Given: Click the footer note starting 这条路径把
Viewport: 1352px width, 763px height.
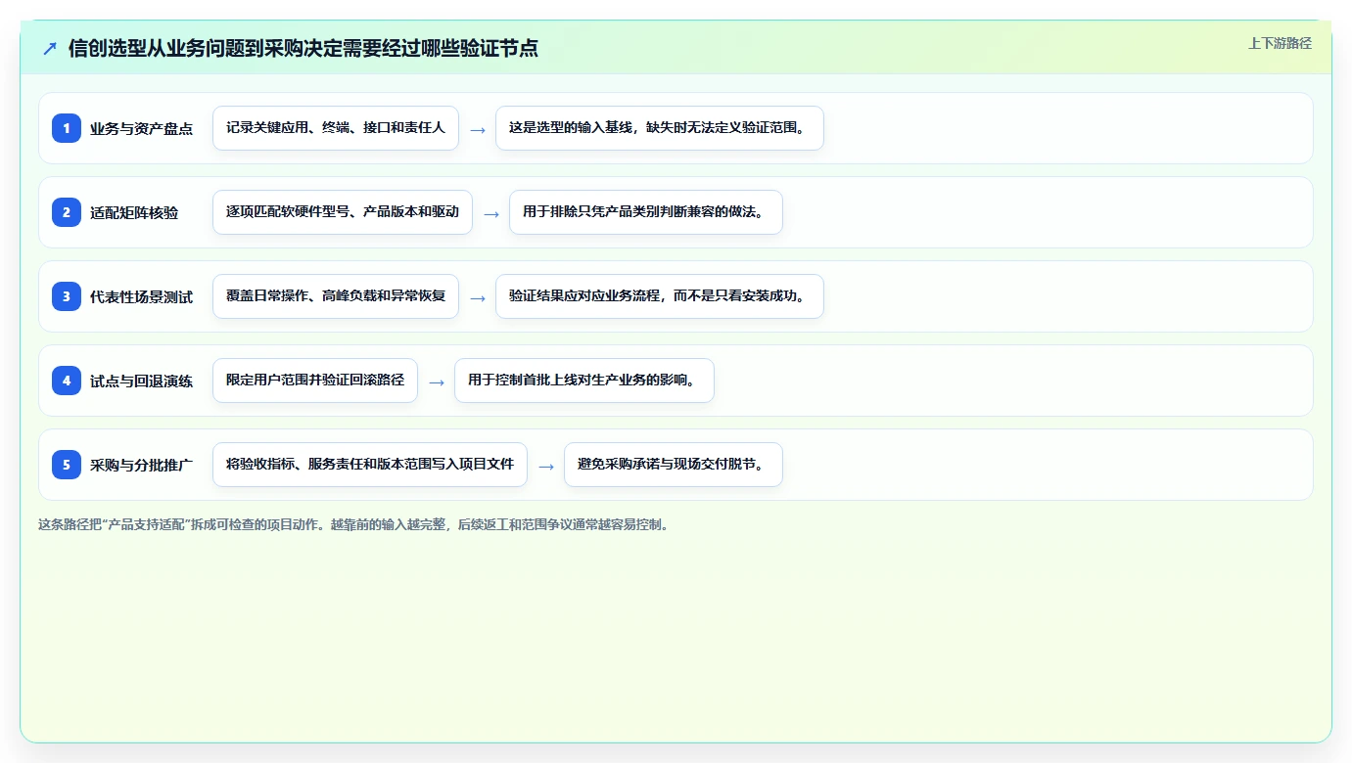Looking at the screenshot, I should tap(355, 524).
